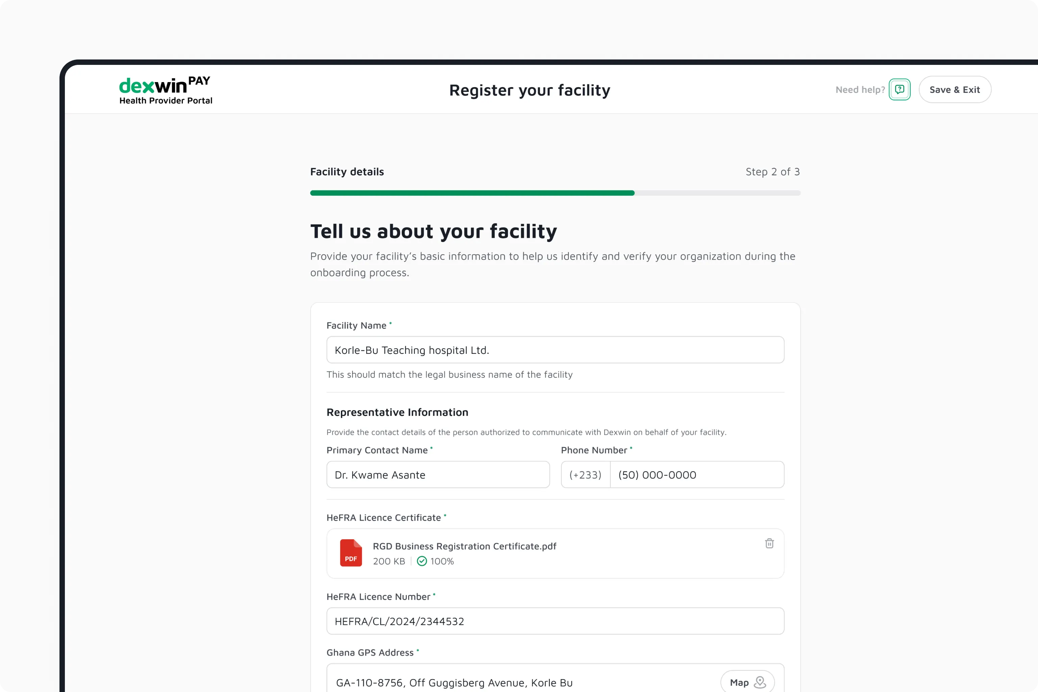
Task: Click the file name RGD Business Registration Certificate.pdf
Action: point(464,546)
